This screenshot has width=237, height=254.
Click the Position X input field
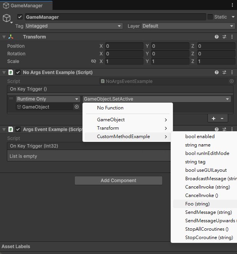pos(124,46)
